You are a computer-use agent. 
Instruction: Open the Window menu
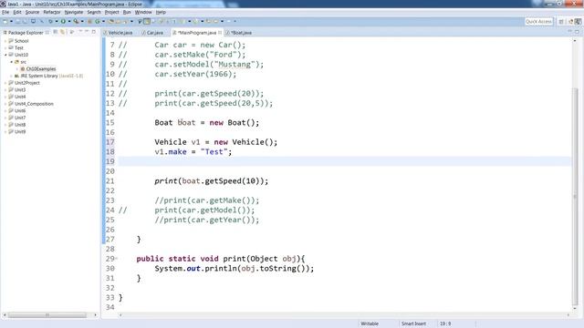[143, 12]
